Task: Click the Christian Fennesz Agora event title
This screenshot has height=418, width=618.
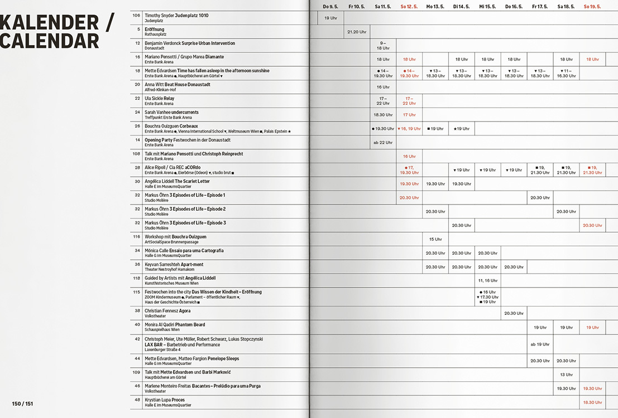Action: point(167,311)
